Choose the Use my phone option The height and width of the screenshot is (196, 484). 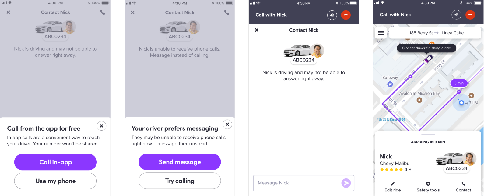(55, 181)
